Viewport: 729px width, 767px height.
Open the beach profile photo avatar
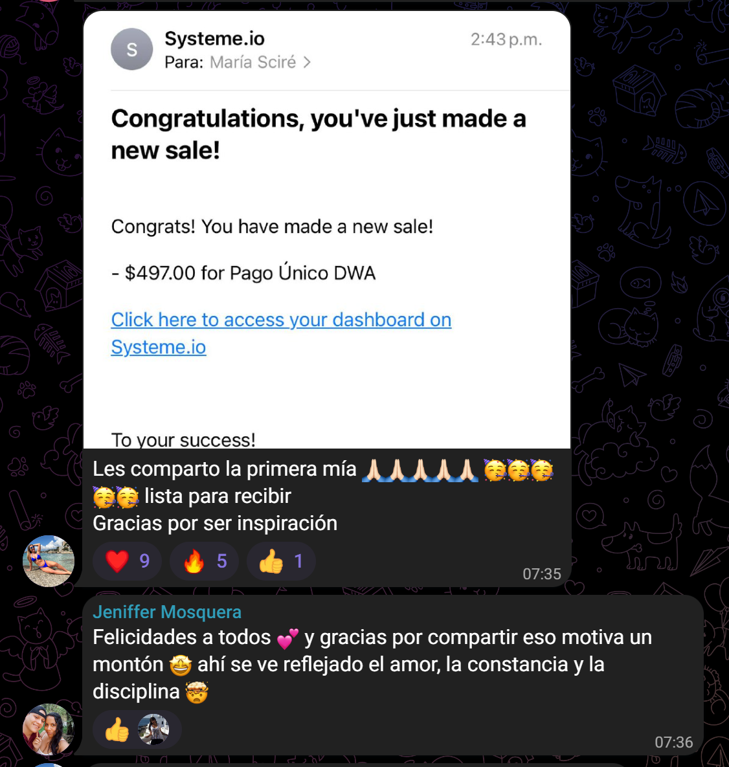[x=49, y=561]
